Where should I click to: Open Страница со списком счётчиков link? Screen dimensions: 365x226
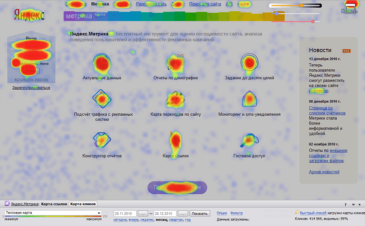click(x=327, y=110)
